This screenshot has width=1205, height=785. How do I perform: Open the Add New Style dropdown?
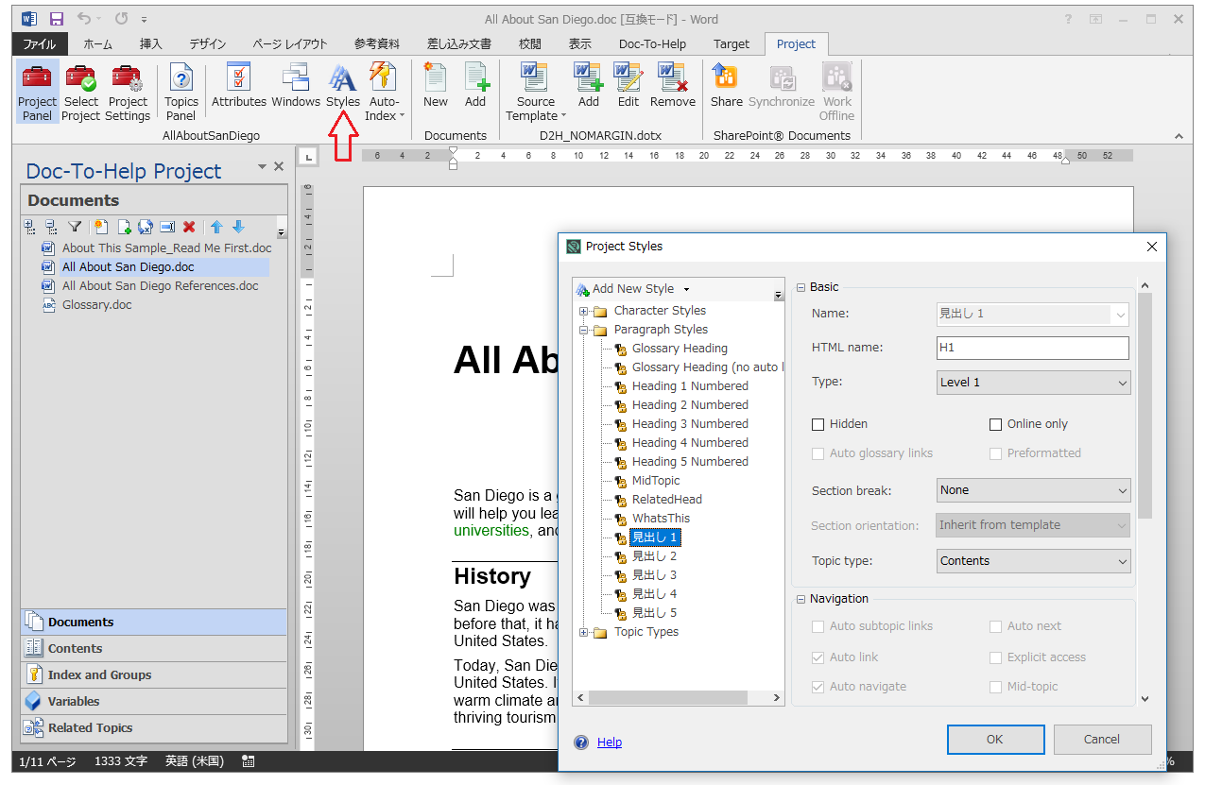(x=686, y=289)
